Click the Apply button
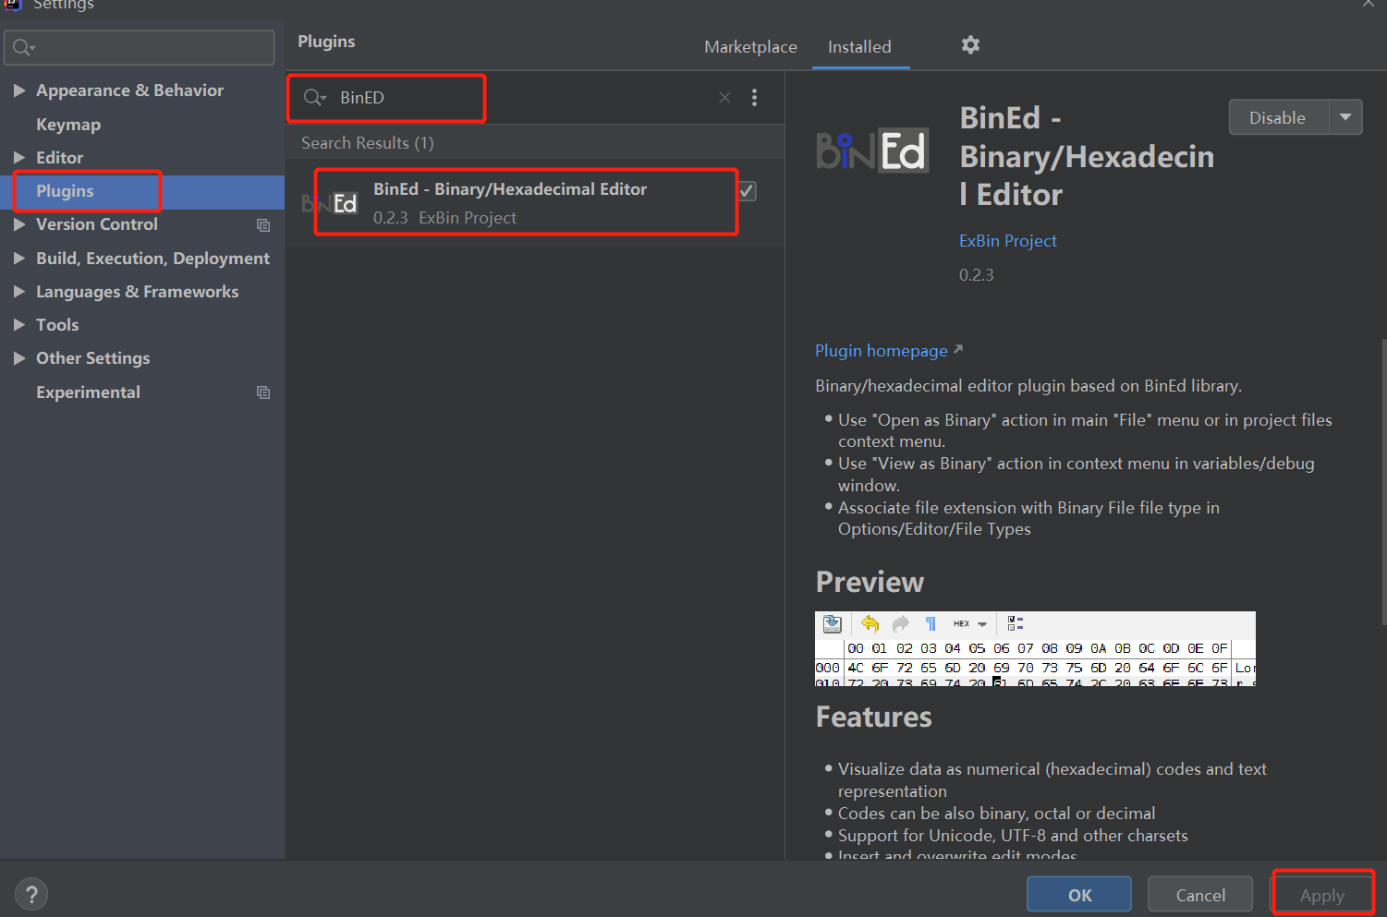The height and width of the screenshot is (917, 1387). pos(1322,894)
